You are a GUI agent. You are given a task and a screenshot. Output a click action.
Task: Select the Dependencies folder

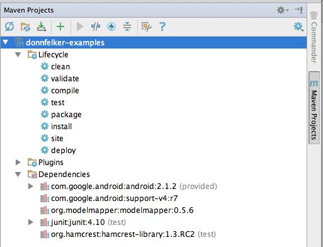pos(64,175)
